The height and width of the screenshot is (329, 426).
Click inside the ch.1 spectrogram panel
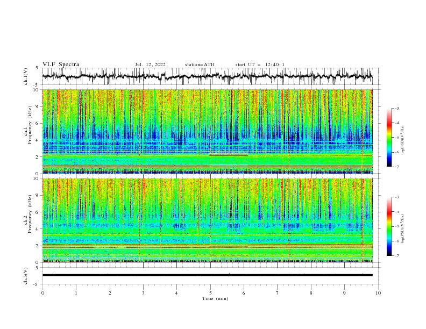[208, 131]
